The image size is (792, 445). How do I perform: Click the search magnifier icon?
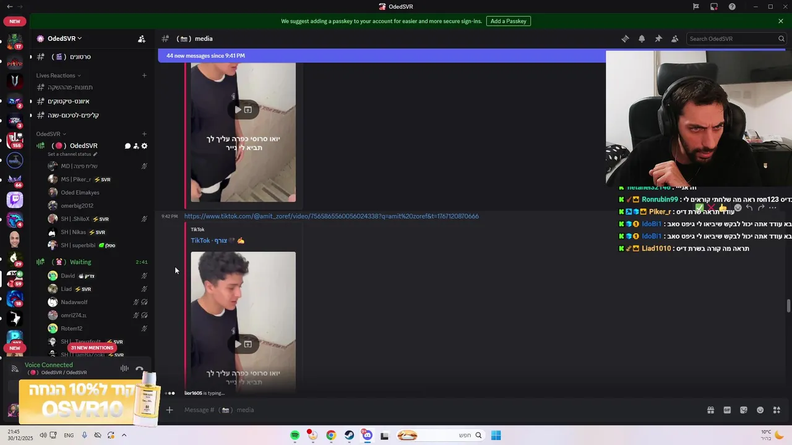pos(781,38)
